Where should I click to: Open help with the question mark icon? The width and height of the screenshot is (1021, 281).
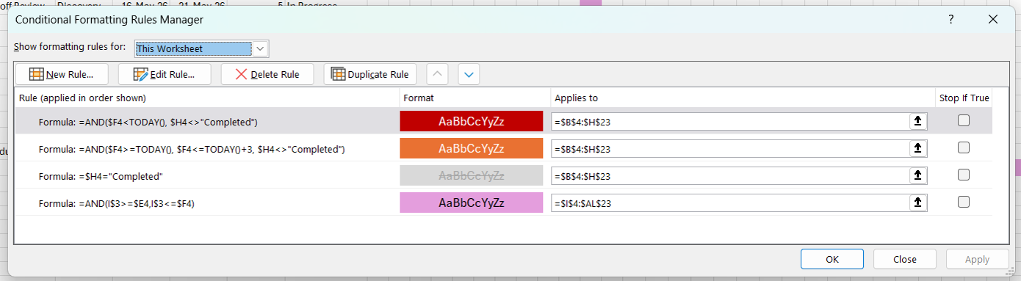(x=951, y=20)
